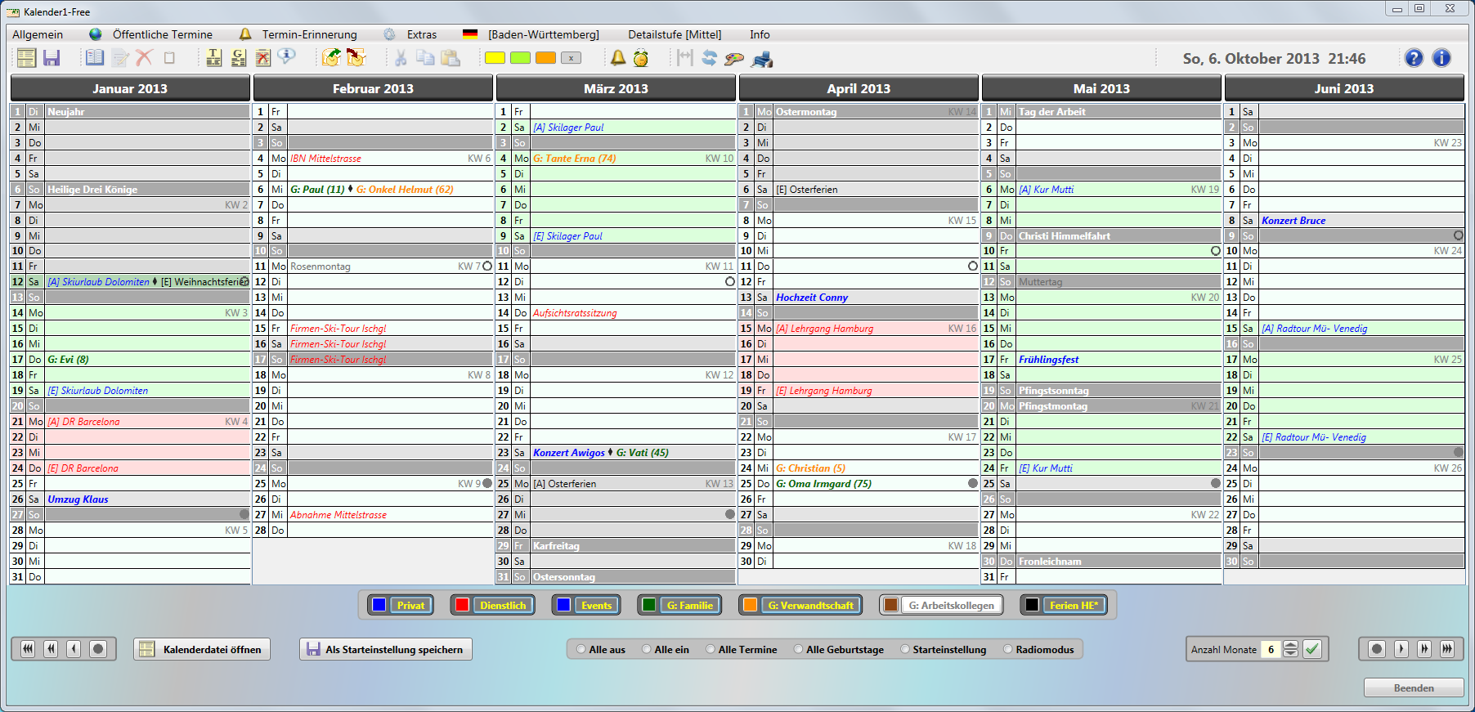Open help via blue question mark icon
The image size is (1475, 712).
point(1414,58)
